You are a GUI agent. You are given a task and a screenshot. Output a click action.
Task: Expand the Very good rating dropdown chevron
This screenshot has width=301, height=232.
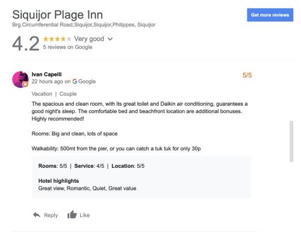(110, 39)
